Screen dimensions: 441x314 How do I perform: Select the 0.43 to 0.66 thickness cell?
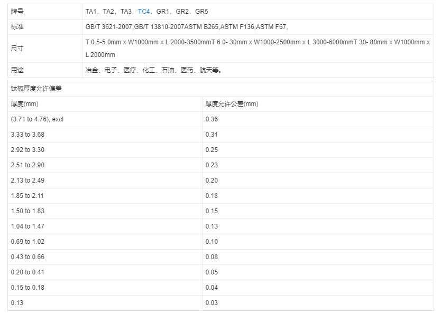point(27,257)
